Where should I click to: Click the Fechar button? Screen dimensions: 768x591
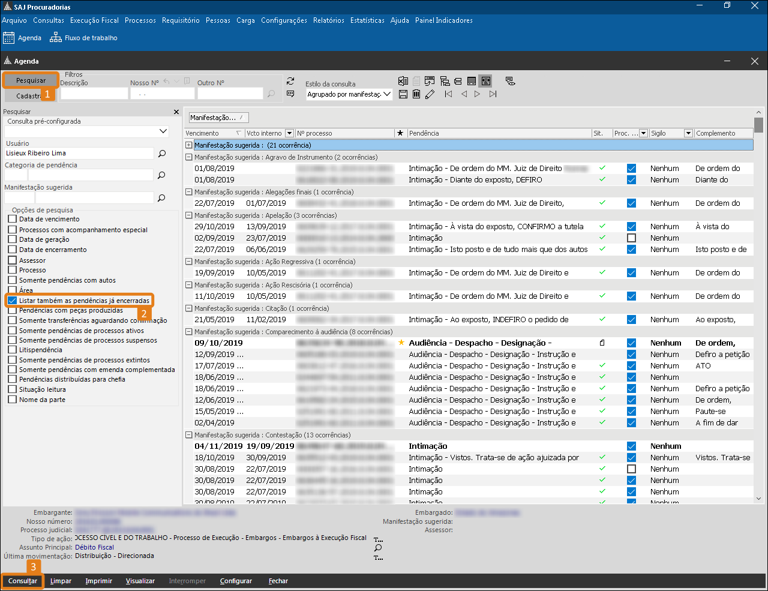click(278, 581)
